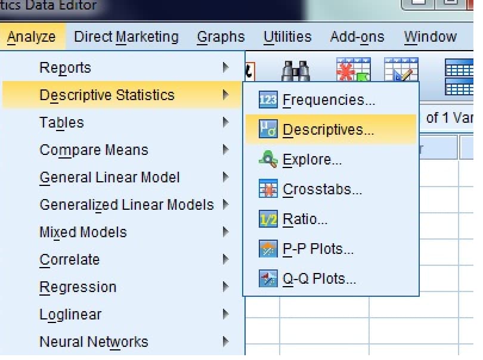Select Neural Networks menu entry
483x360 pixels.
(x=122, y=342)
